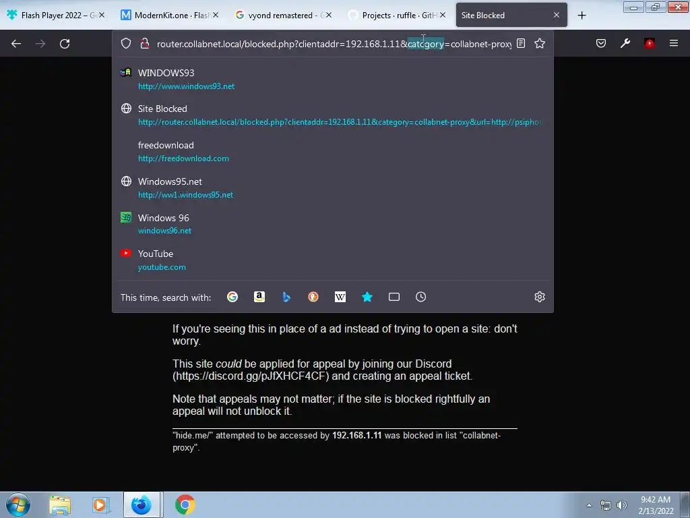The width and height of the screenshot is (690, 518).
Task: Open the wrench developer tools icon
Action: (625, 43)
